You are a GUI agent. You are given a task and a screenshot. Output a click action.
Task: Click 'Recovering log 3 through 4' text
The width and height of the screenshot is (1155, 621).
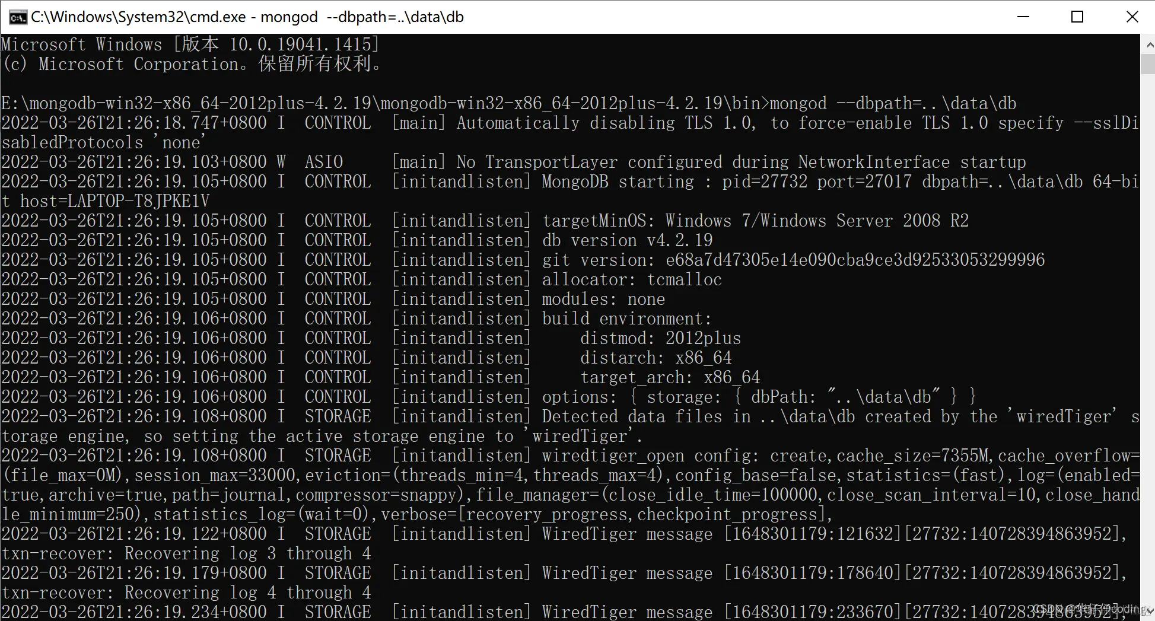pyautogui.click(x=247, y=553)
